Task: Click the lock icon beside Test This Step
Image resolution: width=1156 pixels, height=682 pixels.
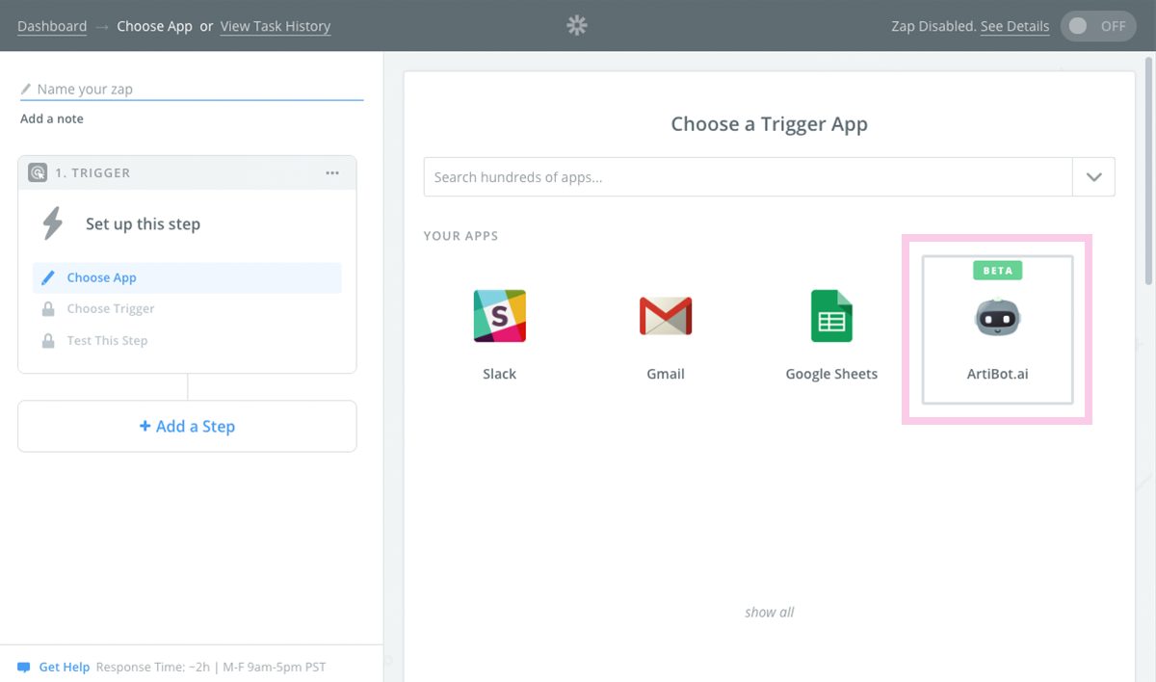Action: coord(48,341)
